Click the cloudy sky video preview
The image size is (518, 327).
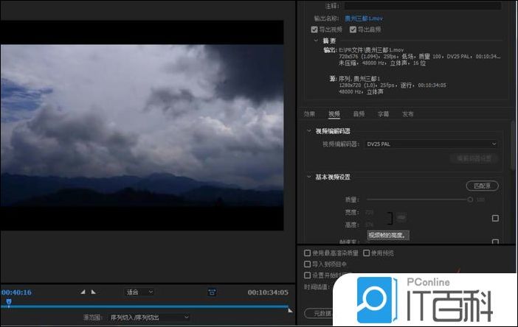(142, 125)
